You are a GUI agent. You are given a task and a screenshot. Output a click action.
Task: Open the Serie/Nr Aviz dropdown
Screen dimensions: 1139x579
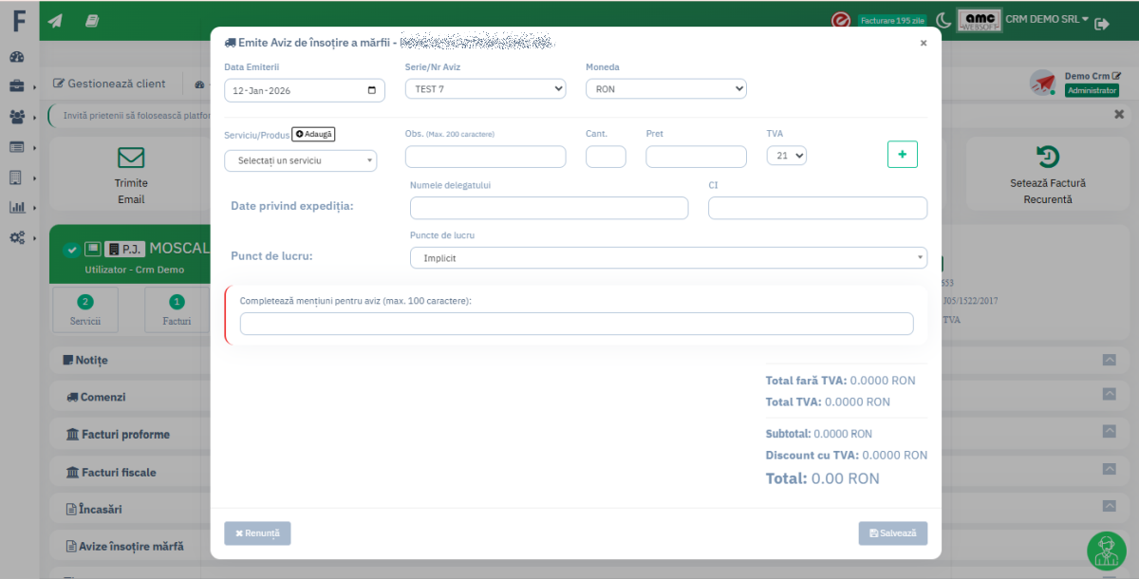coord(485,89)
